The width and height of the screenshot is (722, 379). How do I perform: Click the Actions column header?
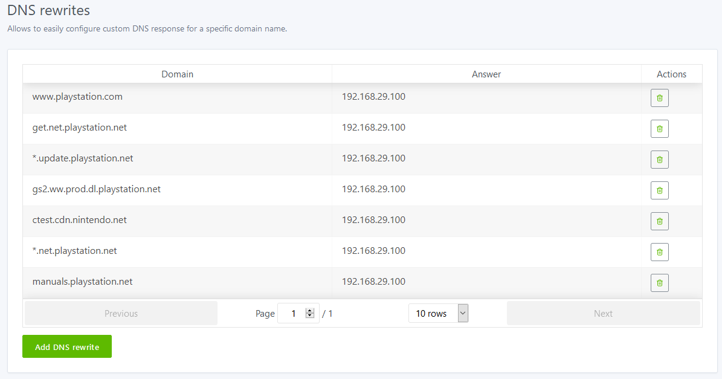671,74
